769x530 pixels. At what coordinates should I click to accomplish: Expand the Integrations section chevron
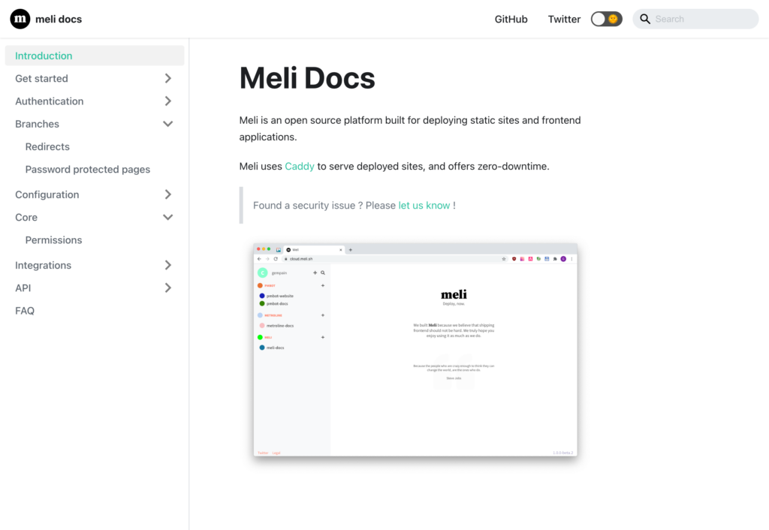click(167, 265)
